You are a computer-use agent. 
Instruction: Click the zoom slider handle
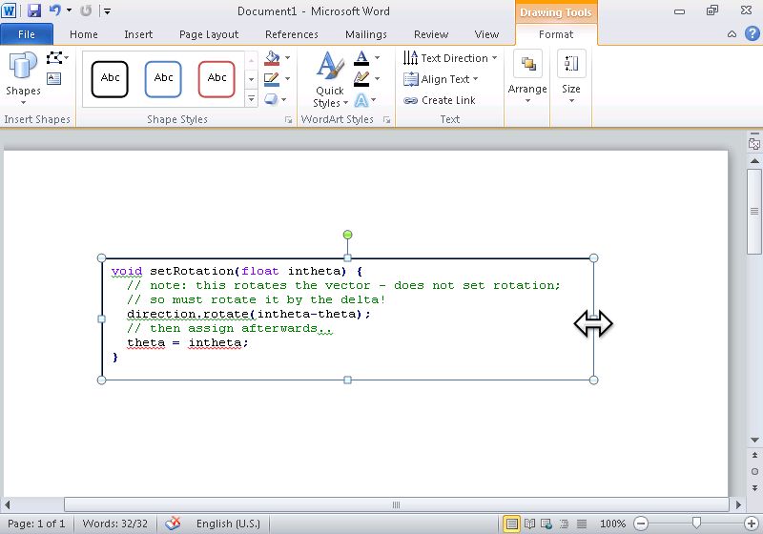click(696, 523)
